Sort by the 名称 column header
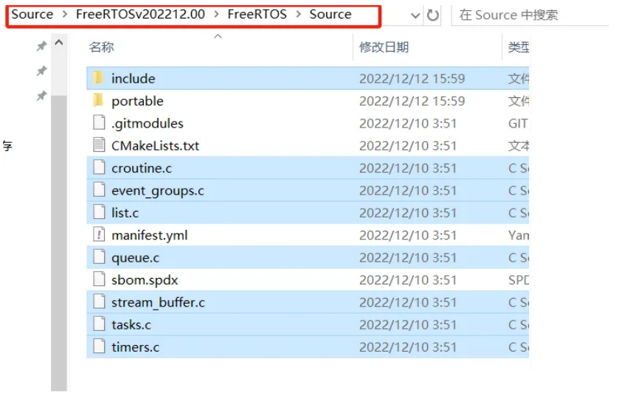The height and width of the screenshot is (398, 619). click(102, 47)
